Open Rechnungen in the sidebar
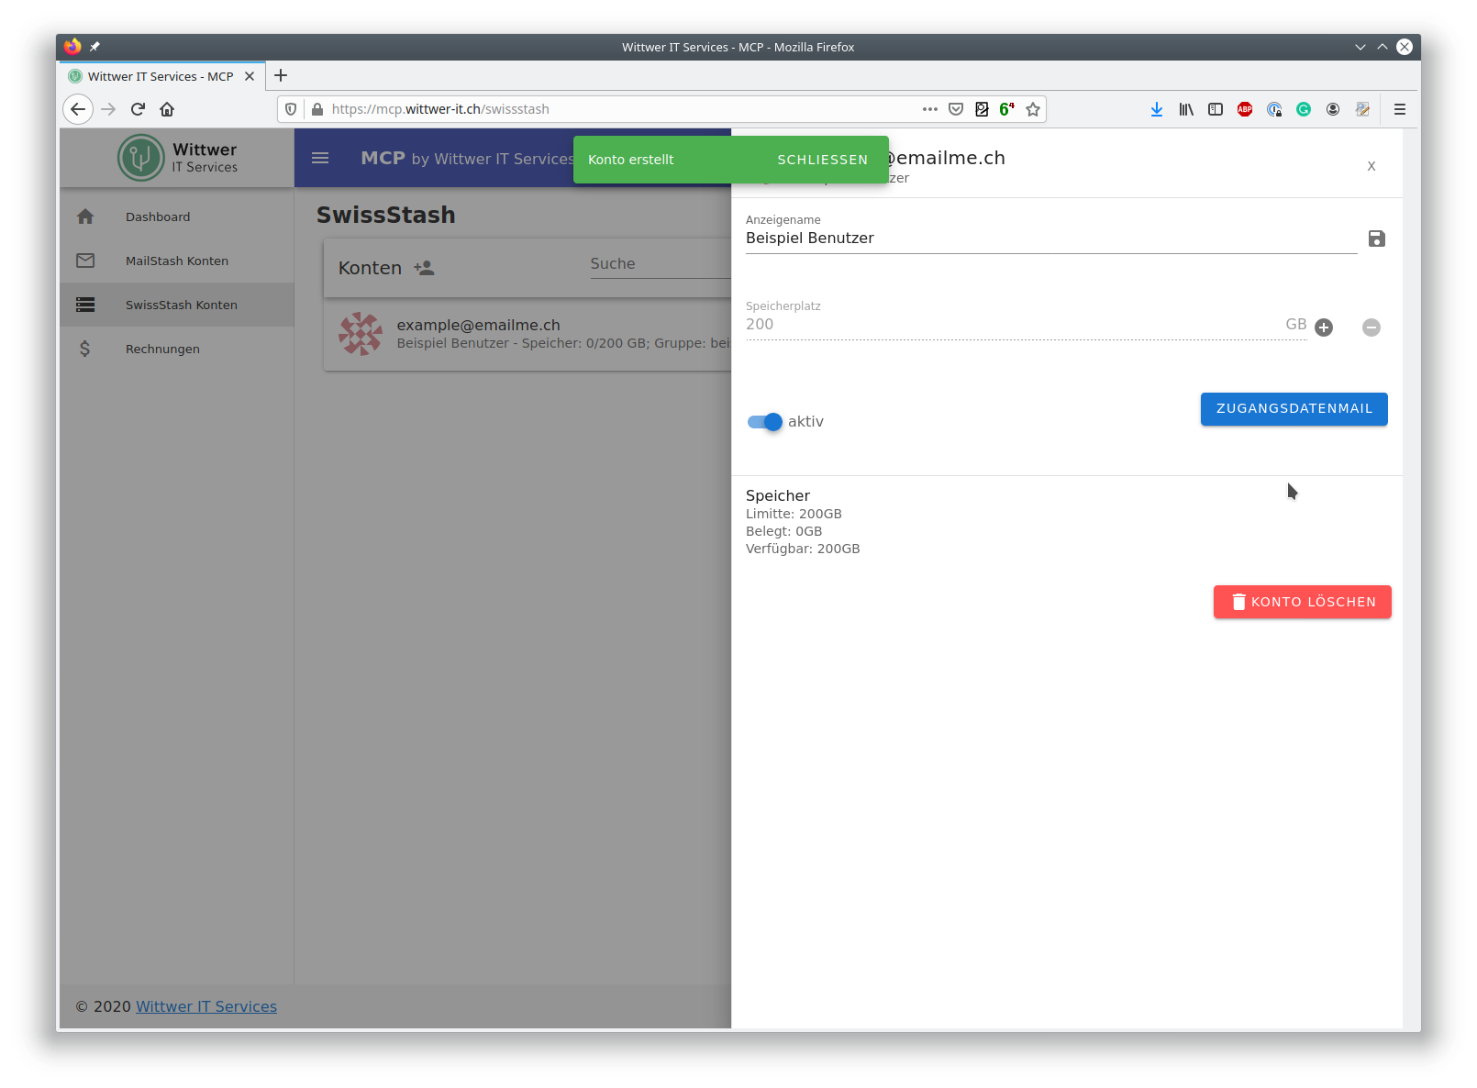The width and height of the screenshot is (1477, 1088). 177,349
